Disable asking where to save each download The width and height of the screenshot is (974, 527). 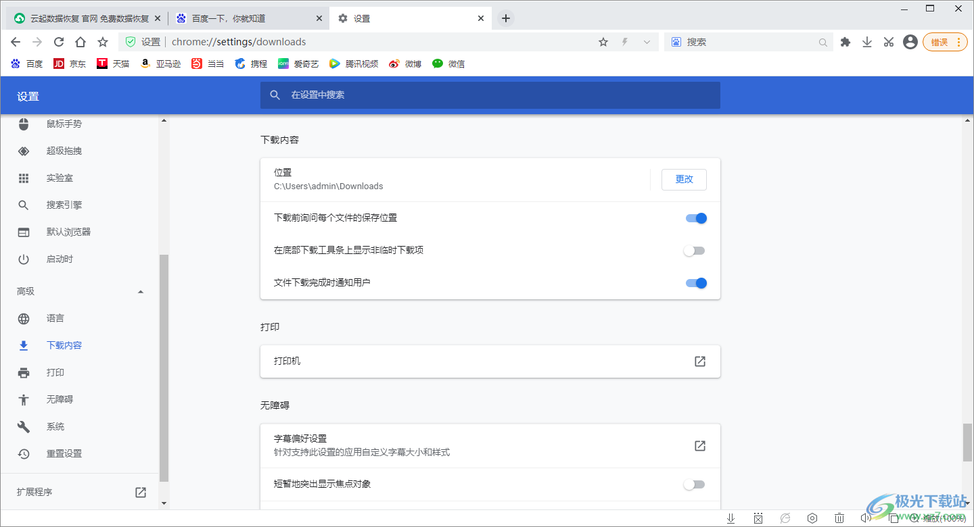[x=696, y=218]
